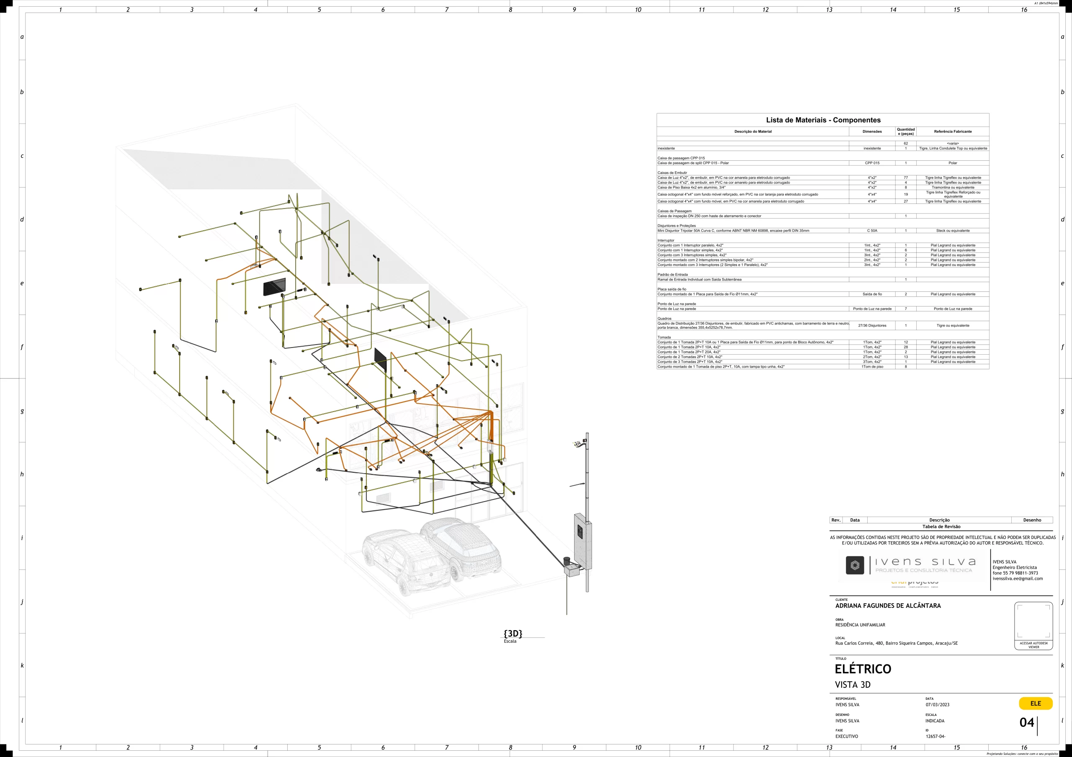Click the INDICADA scale value
This screenshot has width=1072, height=757.
click(x=935, y=721)
